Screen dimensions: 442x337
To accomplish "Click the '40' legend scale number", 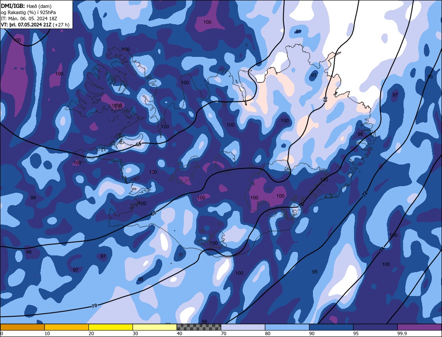I will click(179, 333).
